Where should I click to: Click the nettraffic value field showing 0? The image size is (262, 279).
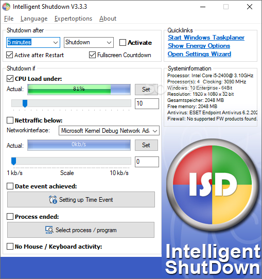147,162
